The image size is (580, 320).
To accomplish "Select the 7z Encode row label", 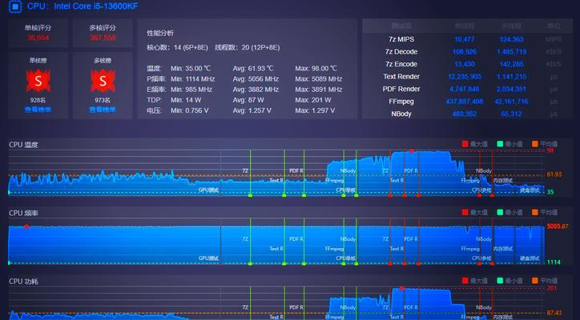I will pyautogui.click(x=401, y=64).
